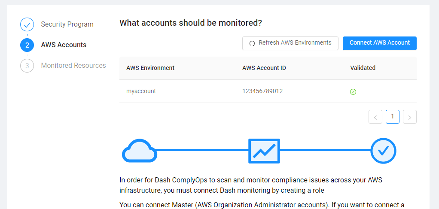Viewport: 439px width, 209px height.
Task: Open the Security Program step
Action: pyautogui.click(x=67, y=24)
